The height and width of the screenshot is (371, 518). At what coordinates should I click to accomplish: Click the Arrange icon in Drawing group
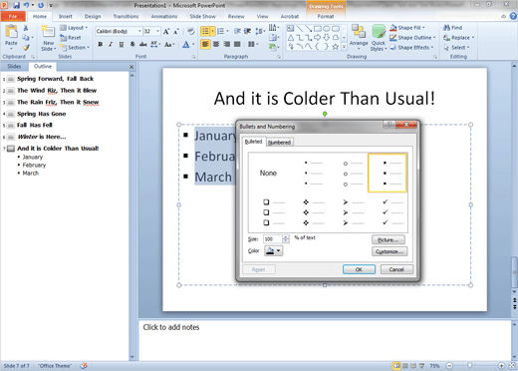coord(359,32)
